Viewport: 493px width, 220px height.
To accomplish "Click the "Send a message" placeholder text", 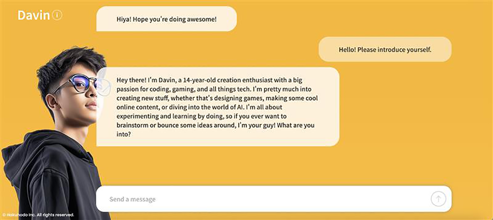I will click(132, 200).
